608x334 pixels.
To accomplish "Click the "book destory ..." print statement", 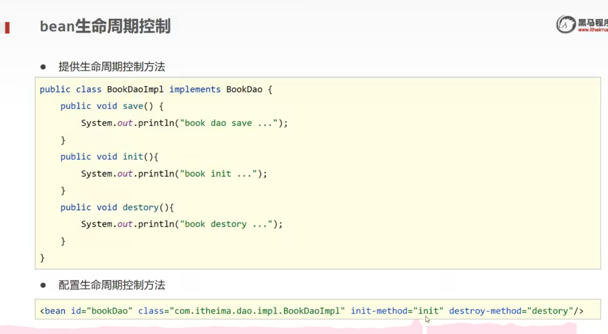I will click(x=182, y=224).
